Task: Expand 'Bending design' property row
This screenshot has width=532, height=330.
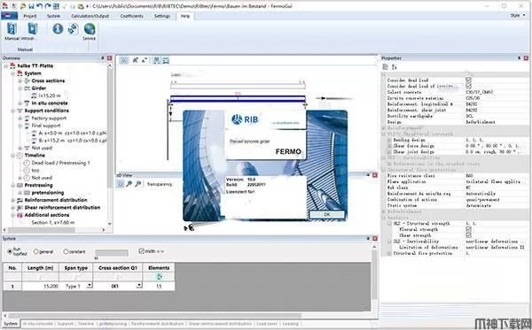Action: (x=389, y=140)
